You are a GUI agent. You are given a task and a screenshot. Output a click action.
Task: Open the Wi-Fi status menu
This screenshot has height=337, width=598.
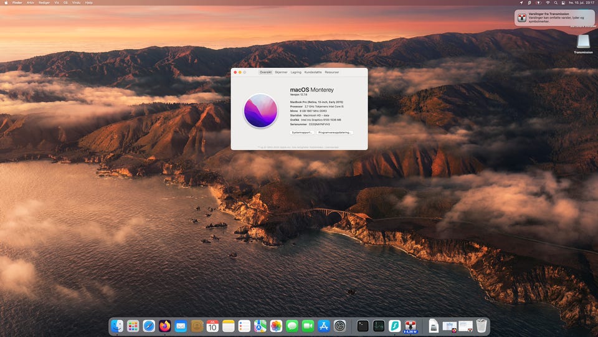(548, 2)
